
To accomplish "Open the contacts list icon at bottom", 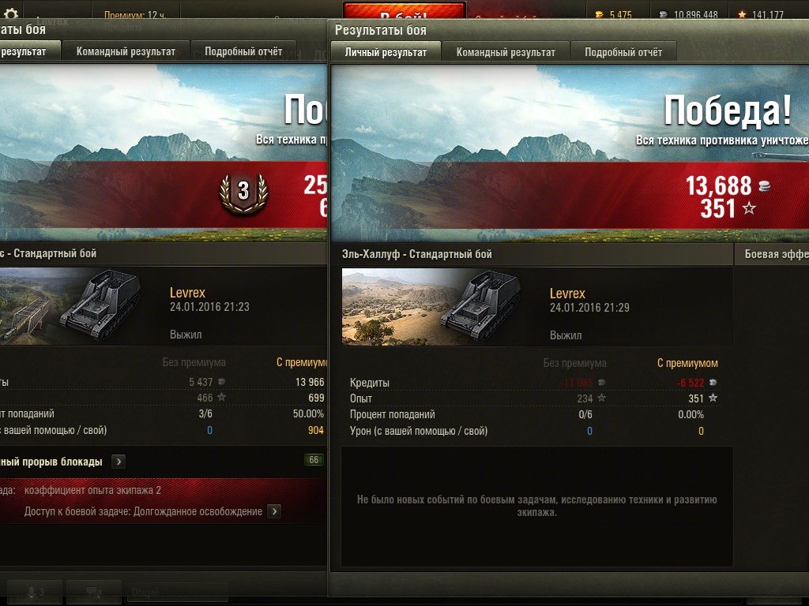I will (35, 592).
